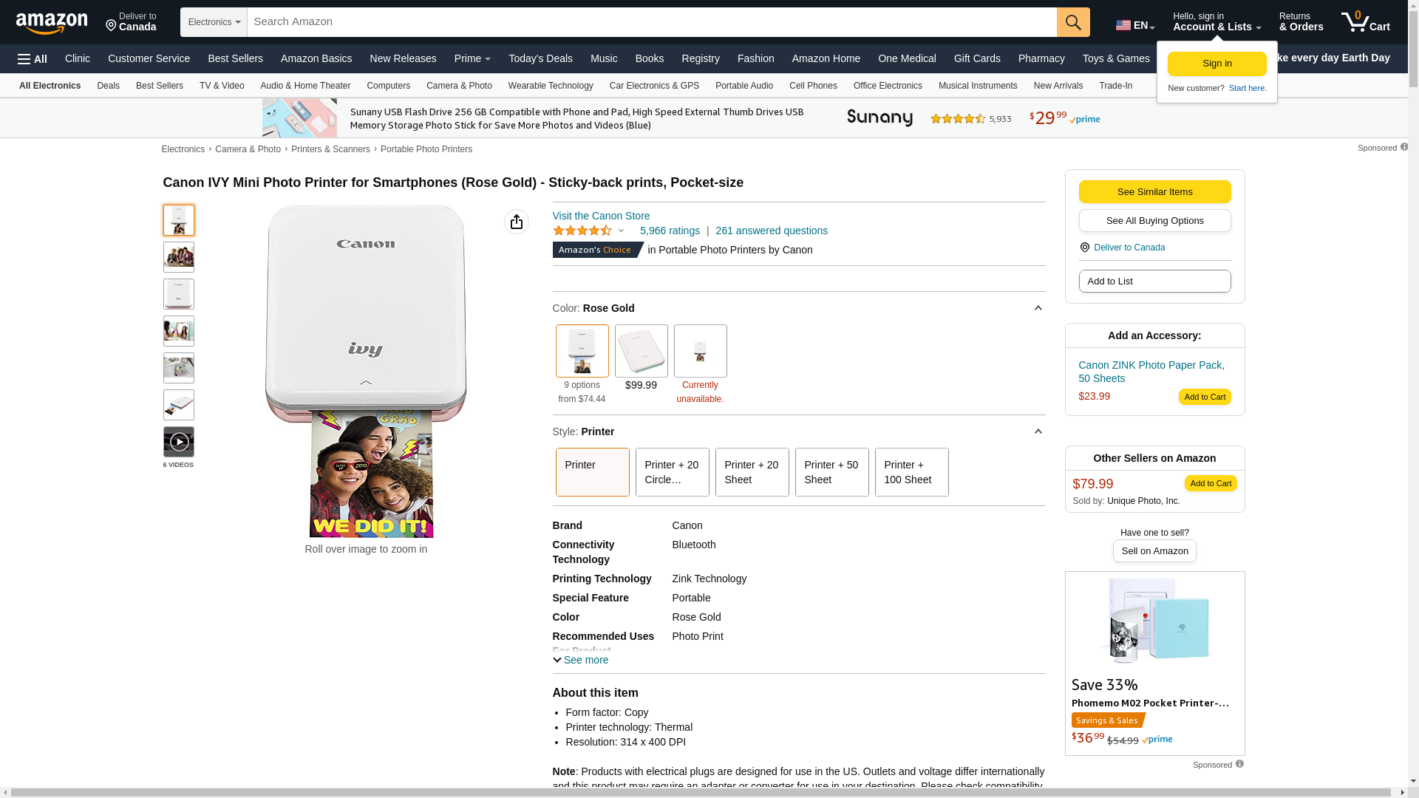Go to the Amazon home logo
This screenshot has height=798, width=1419.
(52, 23)
